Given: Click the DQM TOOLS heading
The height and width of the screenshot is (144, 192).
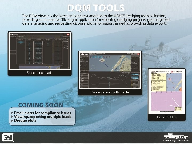Looking at the screenshot, I should click(x=96, y=8).
